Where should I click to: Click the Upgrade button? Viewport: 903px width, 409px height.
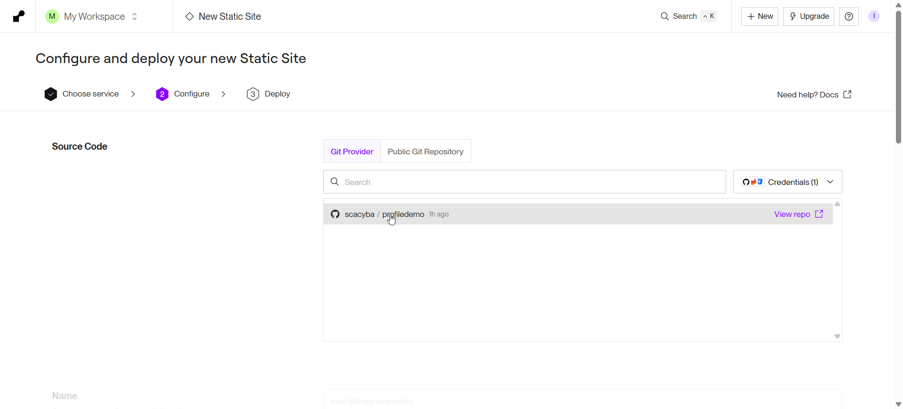click(808, 16)
